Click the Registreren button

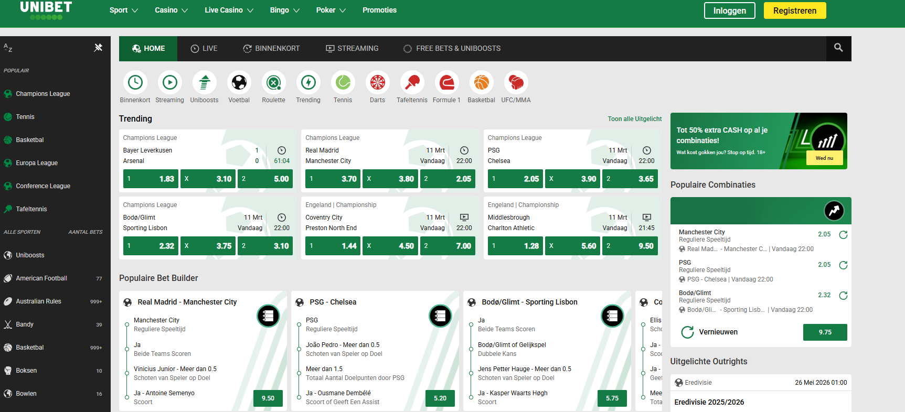pyautogui.click(x=795, y=10)
